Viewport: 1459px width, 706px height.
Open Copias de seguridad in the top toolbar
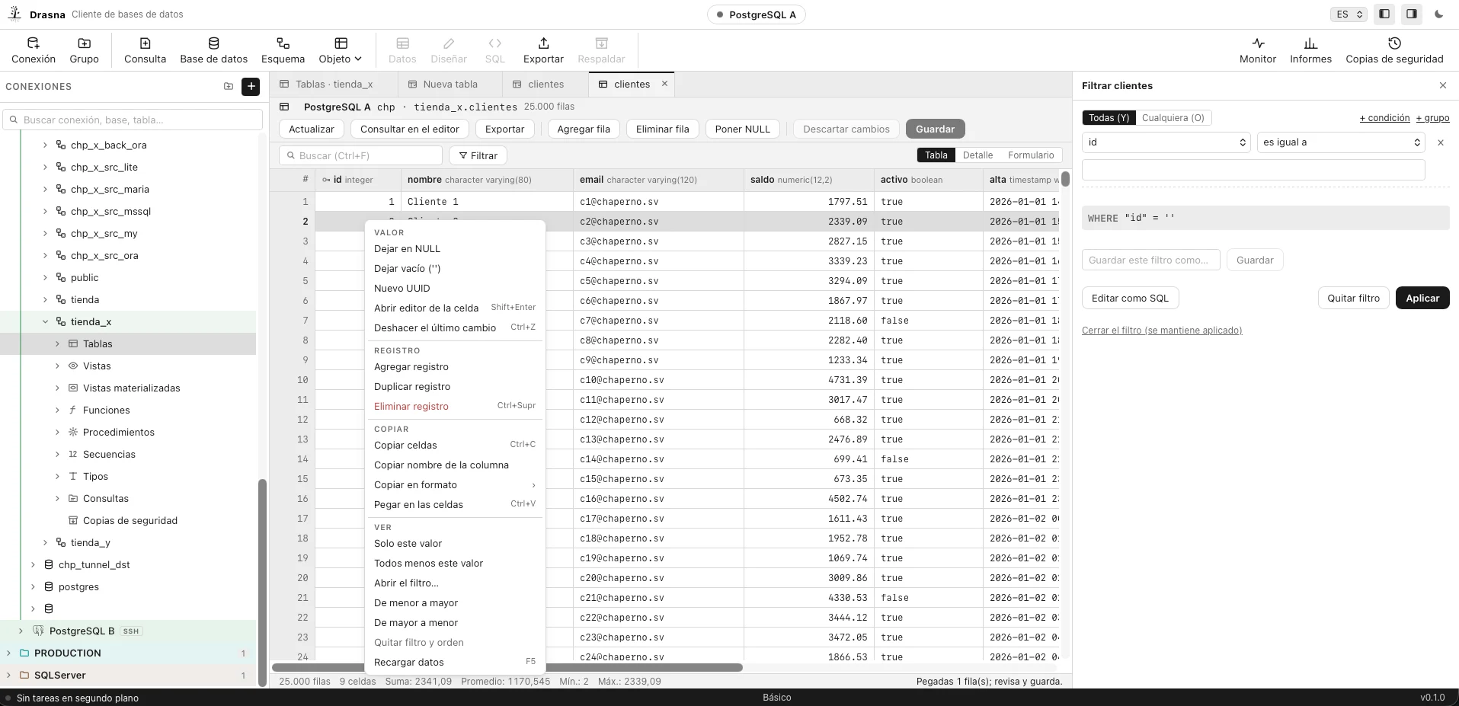pos(1394,50)
